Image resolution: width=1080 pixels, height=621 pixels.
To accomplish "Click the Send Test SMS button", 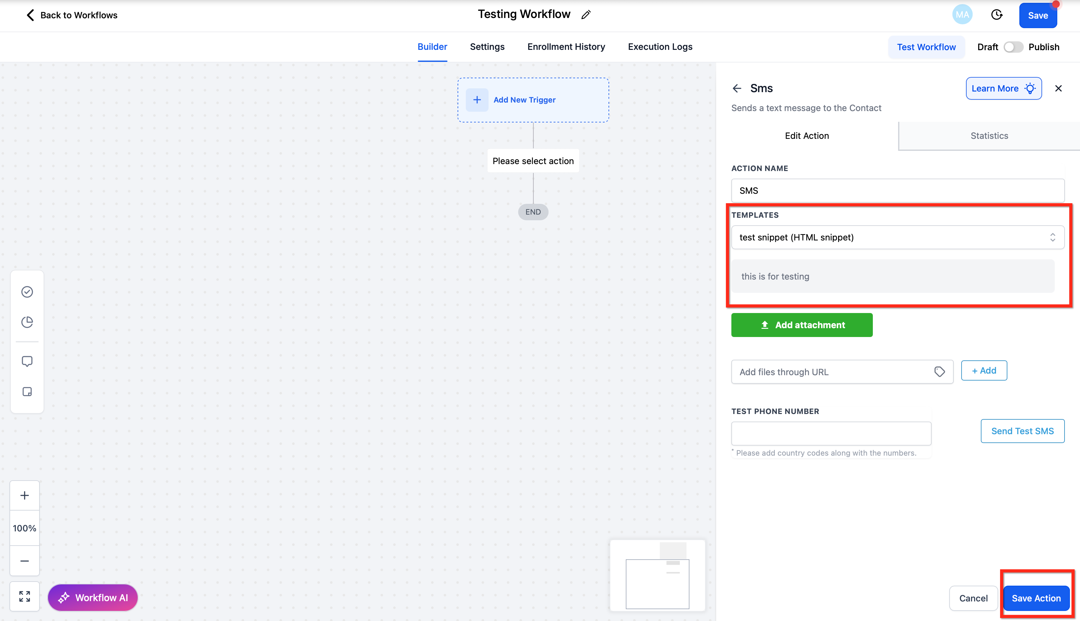I will click(x=1022, y=431).
